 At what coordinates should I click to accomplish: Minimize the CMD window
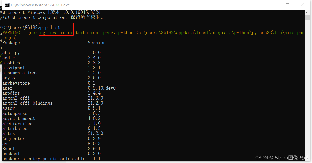click(x=273, y=5)
